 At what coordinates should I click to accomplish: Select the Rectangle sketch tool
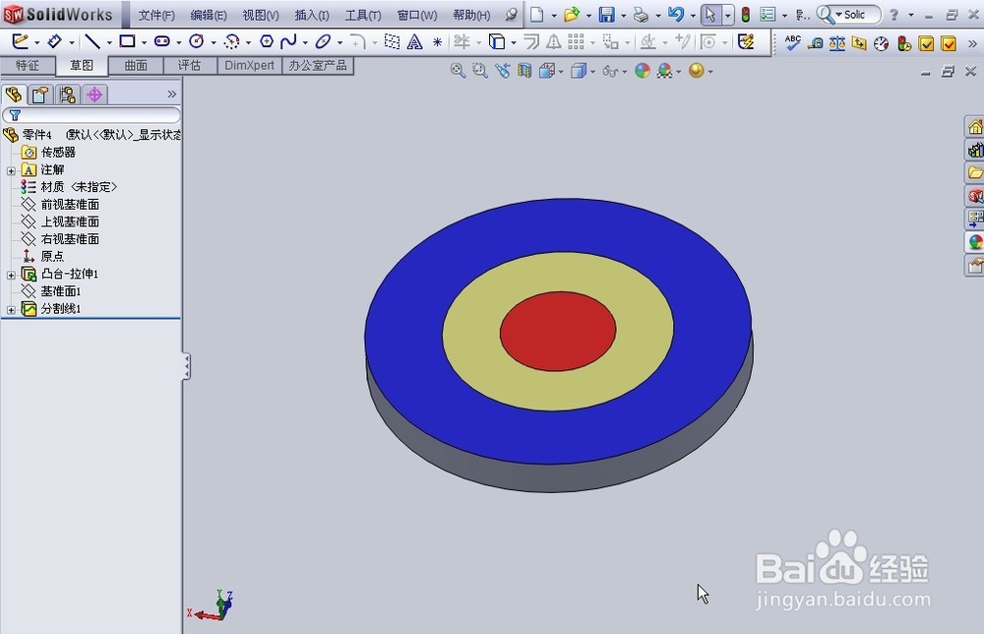click(x=127, y=41)
